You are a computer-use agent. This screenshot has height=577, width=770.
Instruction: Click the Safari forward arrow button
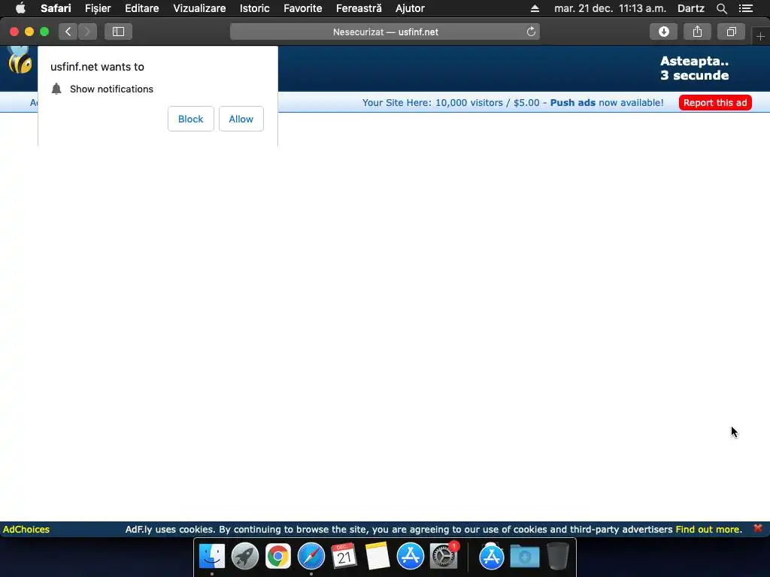pyautogui.click(x=87, y=32)
